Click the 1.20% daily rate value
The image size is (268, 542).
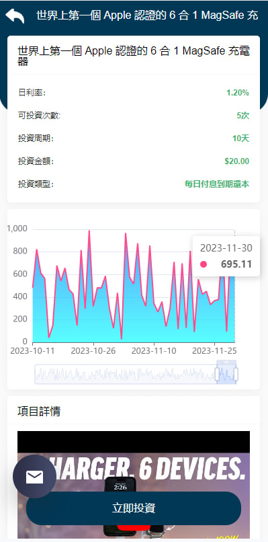click(238, 93)
